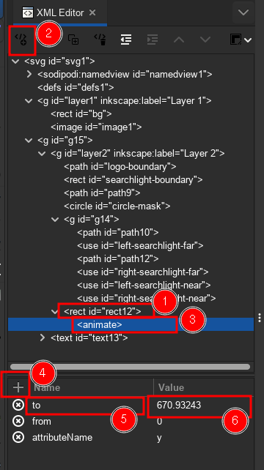
Task: Open the dock panel chevron menu
Action: coord(243,12)
